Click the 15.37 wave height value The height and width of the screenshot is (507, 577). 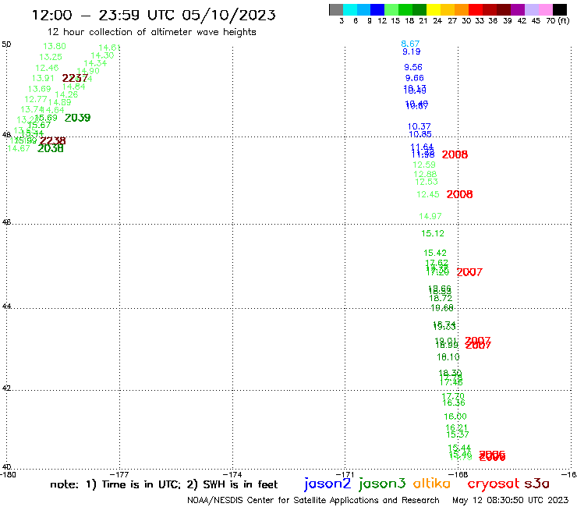(458, 434)
